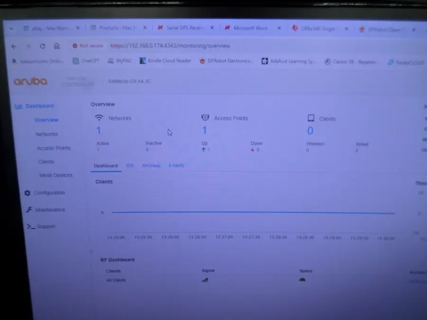Open Mesh Devices in the sidebar

55,176
